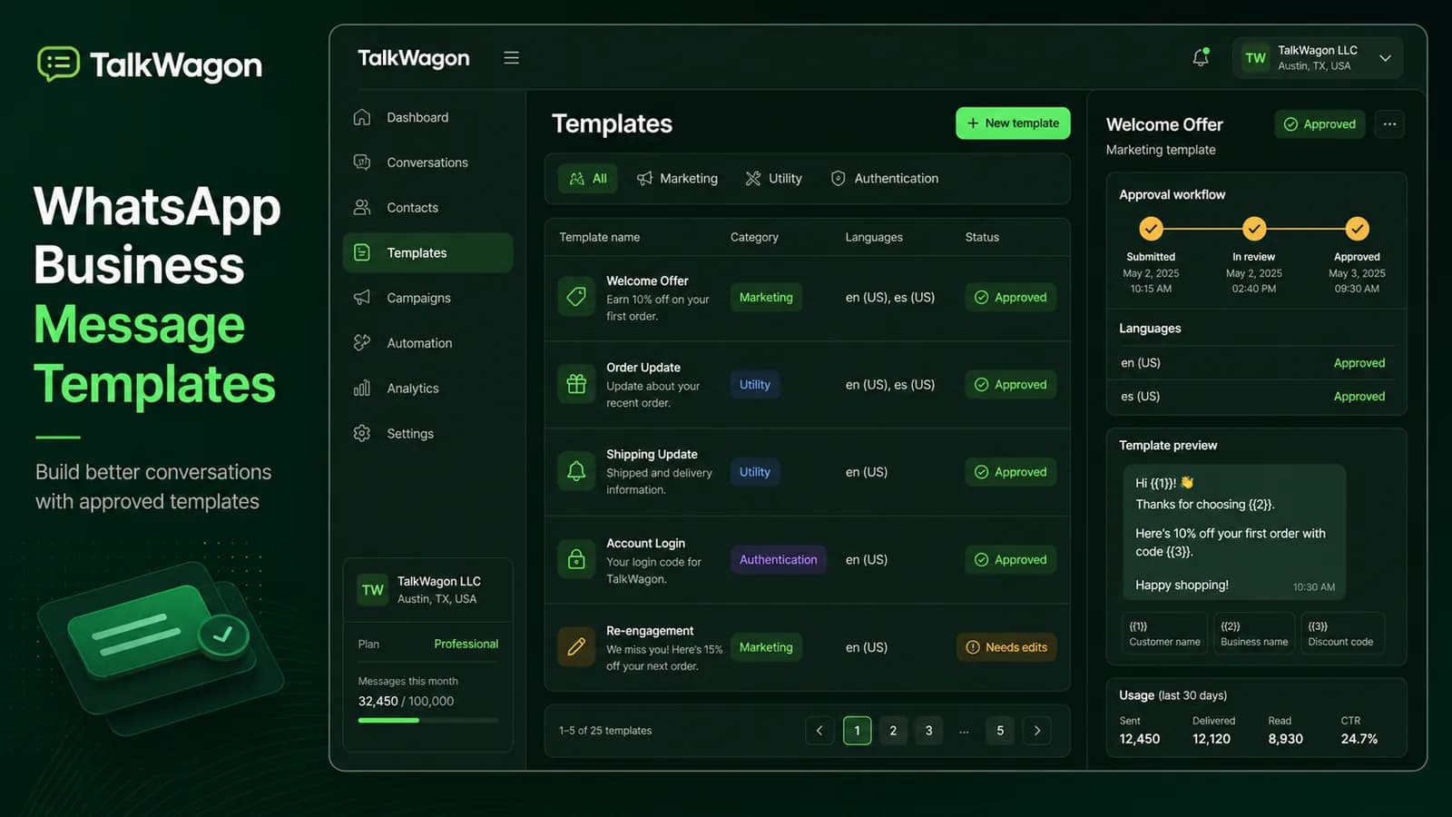This screenshot has height=817, width=1452.
Task: Click the TW avatar in sidebar account card
Action: pyautogui.click(x=373, y=590)
